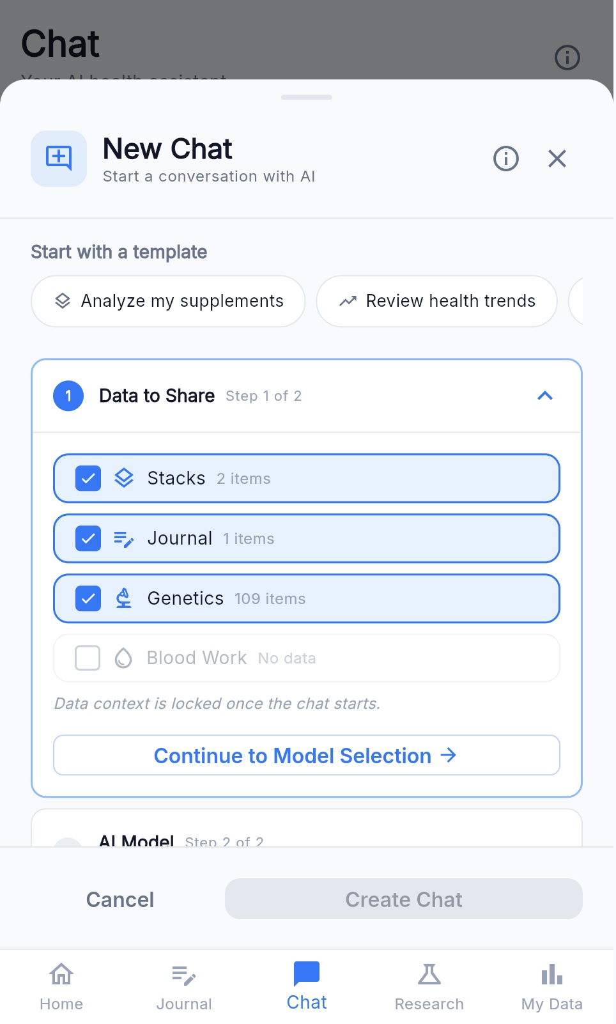The image size is (616, 1024).
Task: Click the Journal entry icon beside Journal
Action: [124, 538]
